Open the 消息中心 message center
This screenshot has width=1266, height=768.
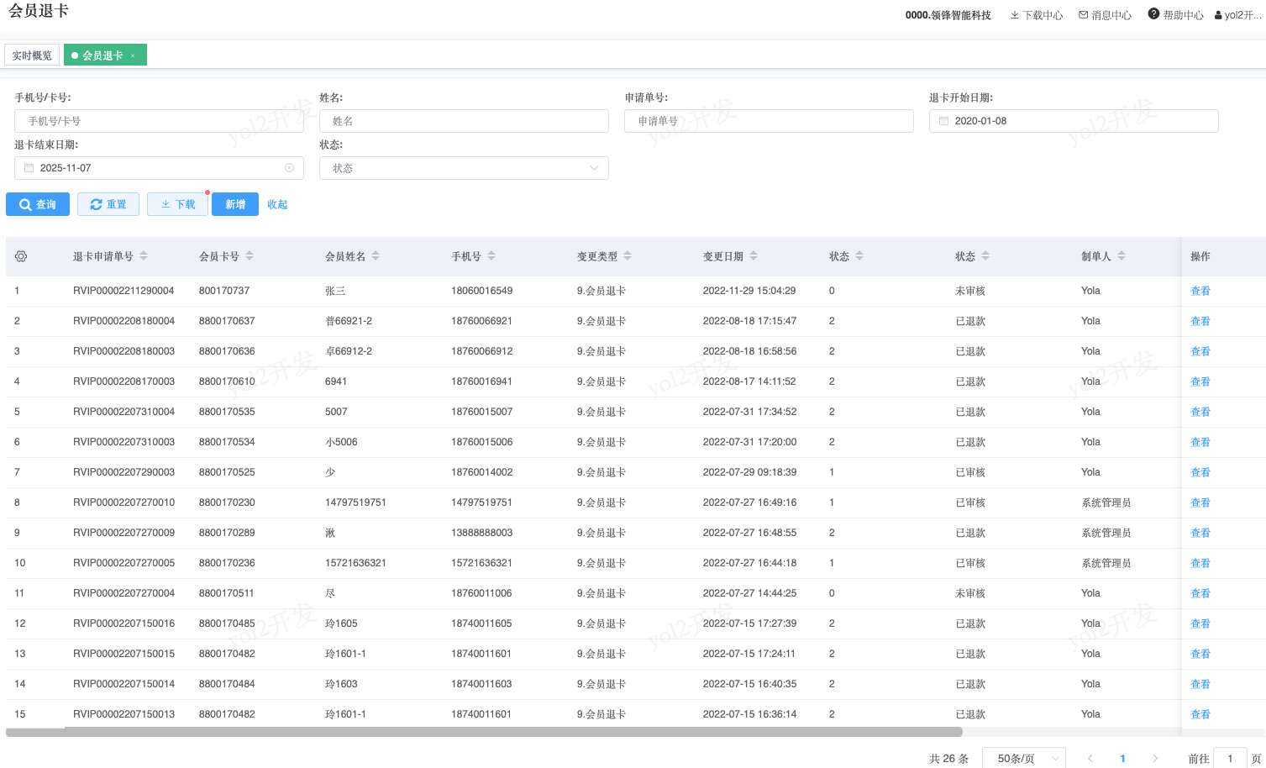1105,15
